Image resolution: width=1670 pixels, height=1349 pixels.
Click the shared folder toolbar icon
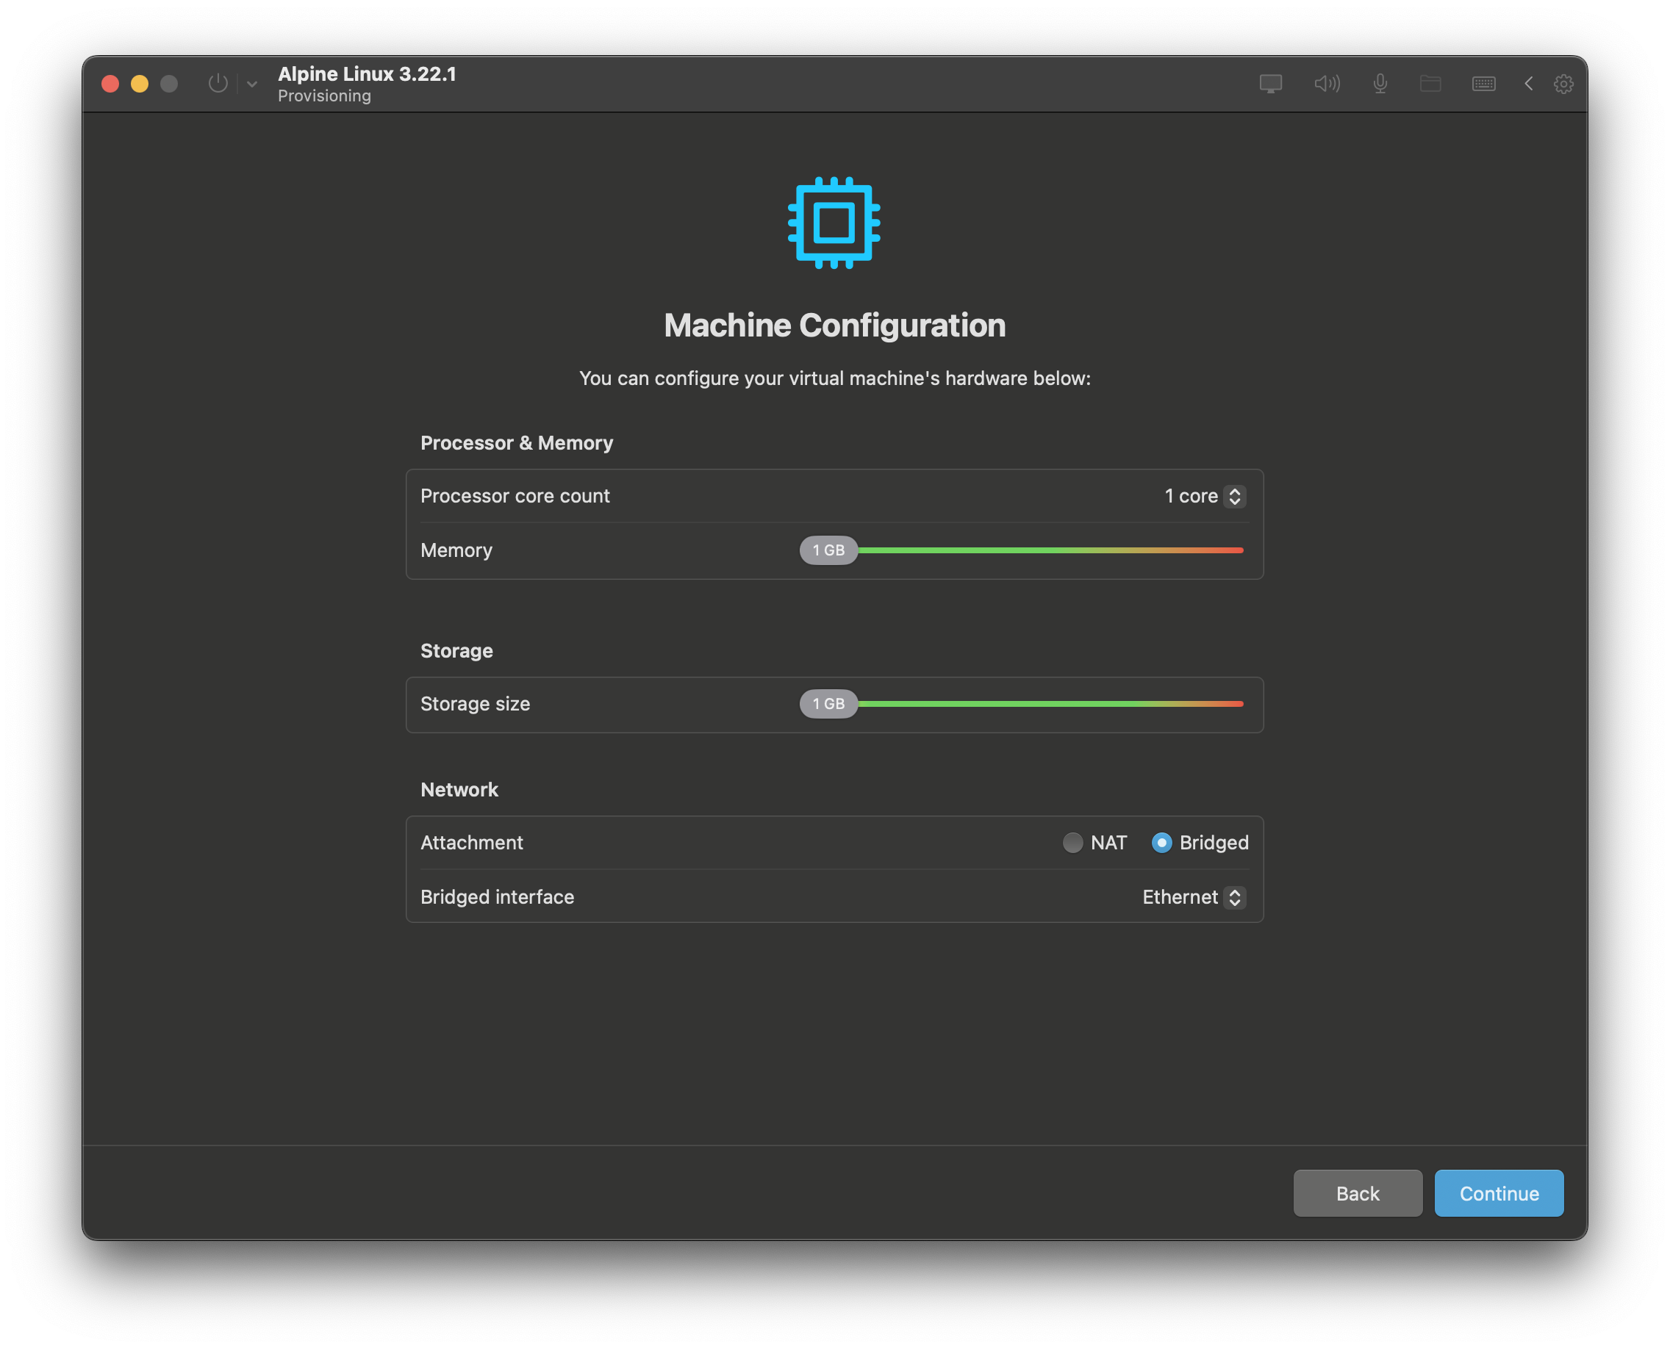(1430, 83)
